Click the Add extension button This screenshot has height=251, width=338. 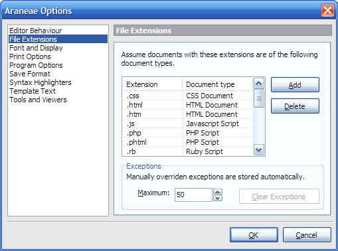click(x=295, y=85)
